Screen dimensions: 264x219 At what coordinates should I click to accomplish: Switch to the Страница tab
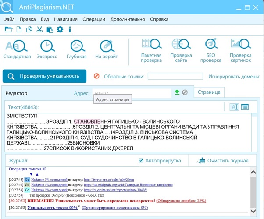[209, 92]
